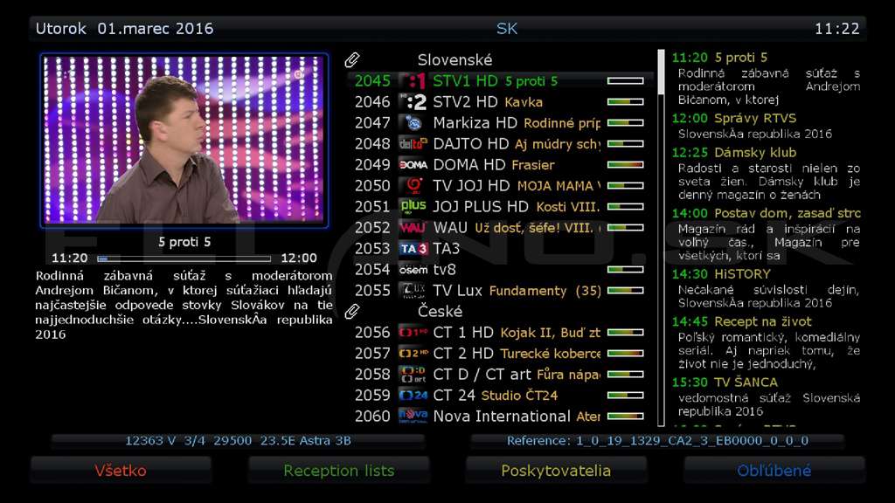Select channel 2059 CT 24 Studio ČT24
Image resolution: width=895 pixels, height=503 pixels.
click(499, 396)
